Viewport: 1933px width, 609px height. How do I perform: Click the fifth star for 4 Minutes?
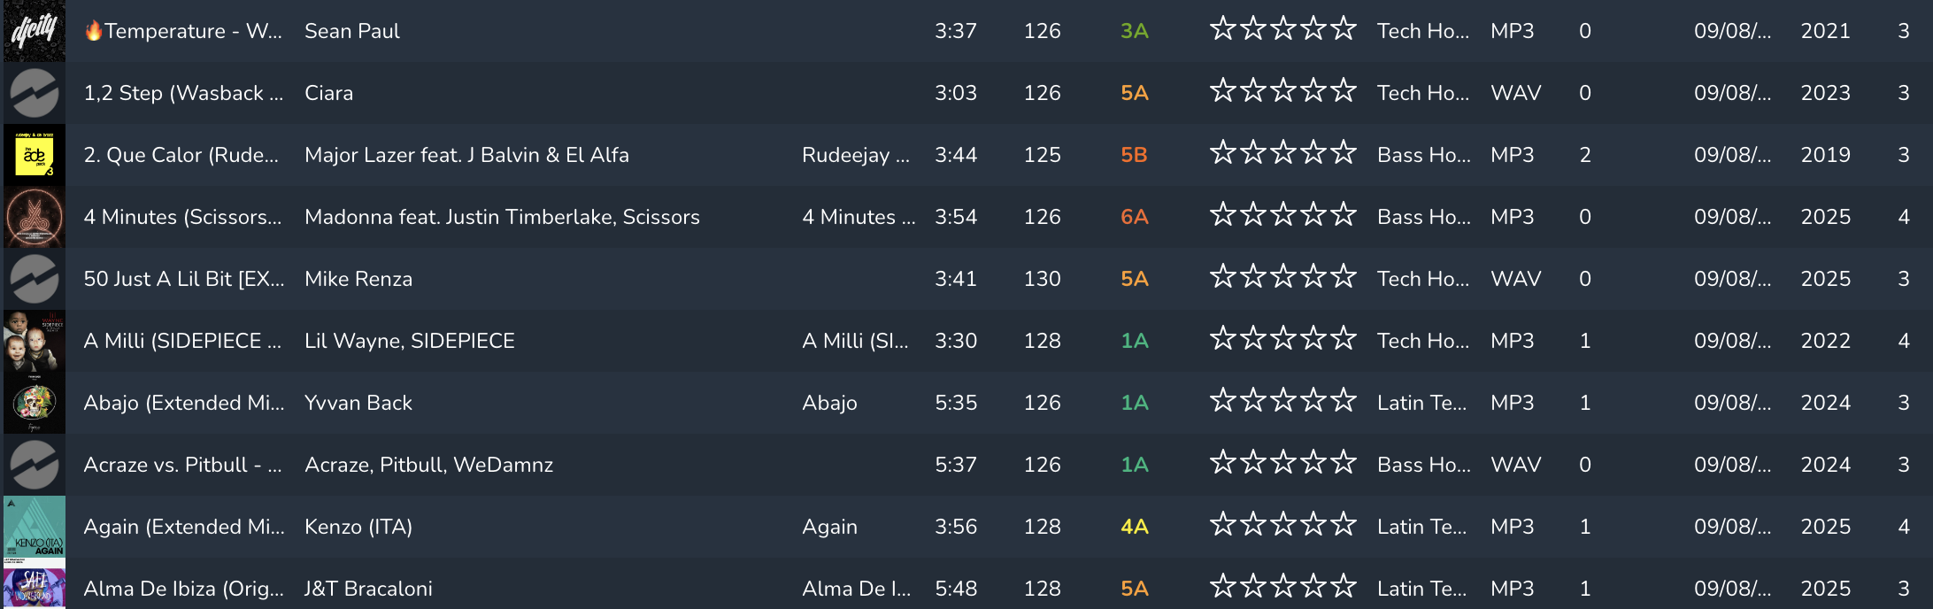(1344, 215)
